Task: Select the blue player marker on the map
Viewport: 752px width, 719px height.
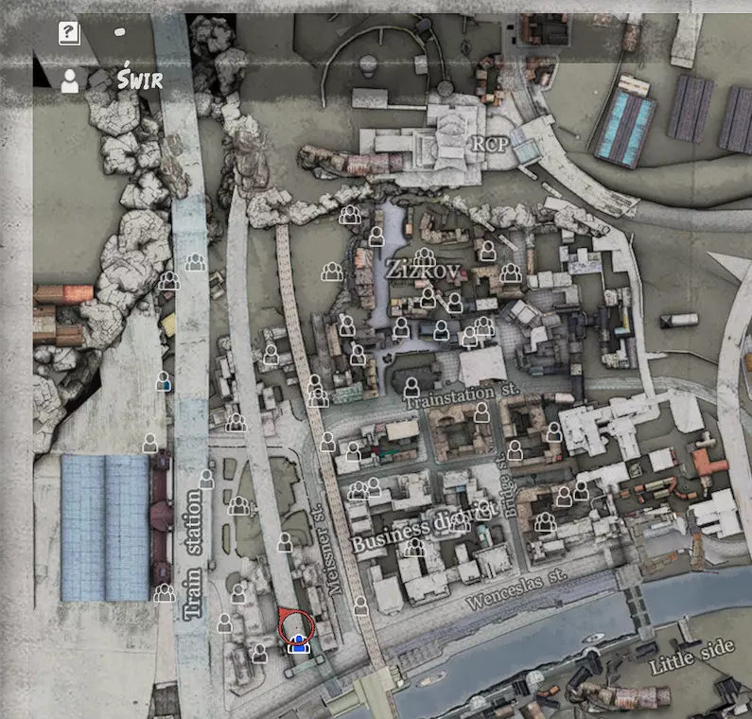Action: coord(298,643)
